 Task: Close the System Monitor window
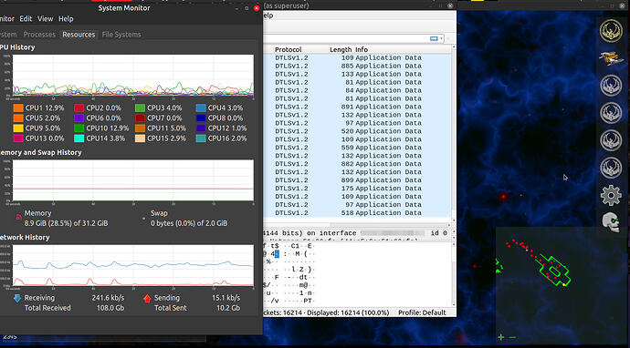pos(257,8)
